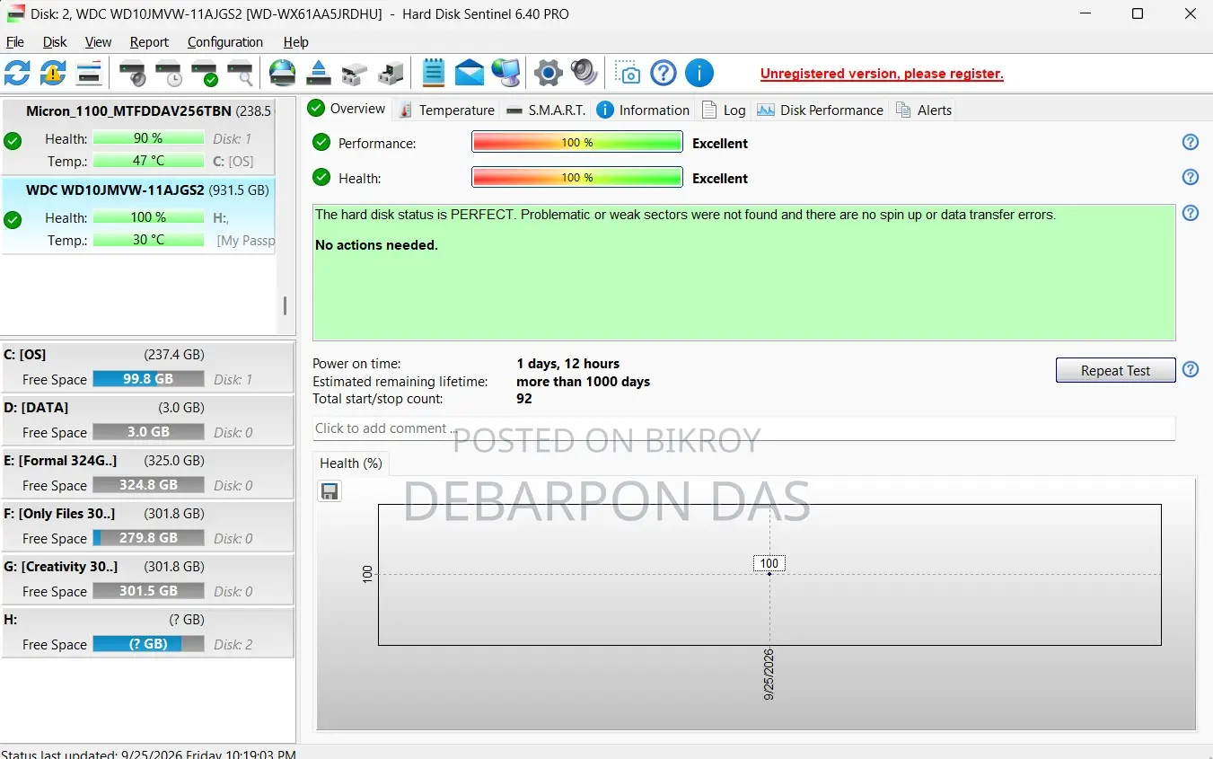Open the File menu
The height and width of the screenshot is (759, 1213).
click(15, 42)
